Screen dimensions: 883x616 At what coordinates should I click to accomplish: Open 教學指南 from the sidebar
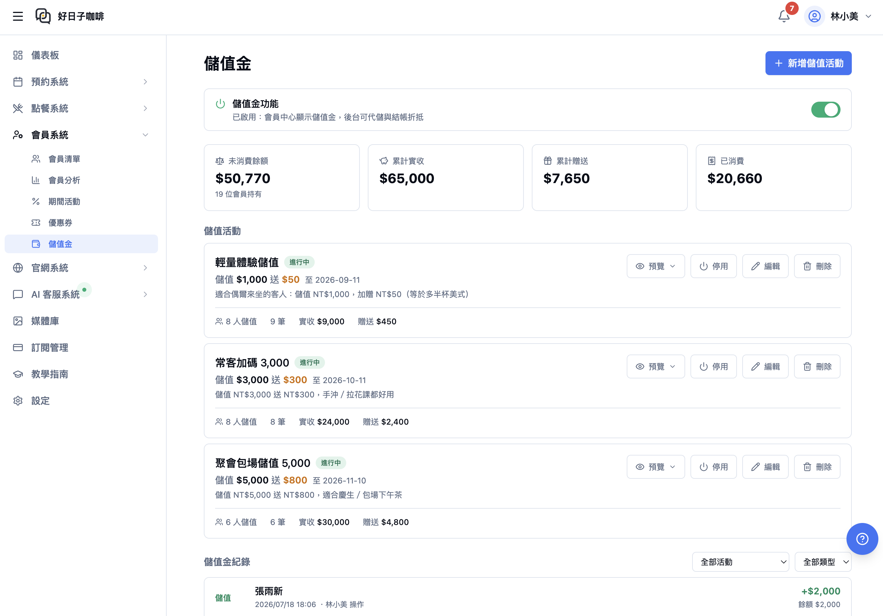click(x=81, y=374)
